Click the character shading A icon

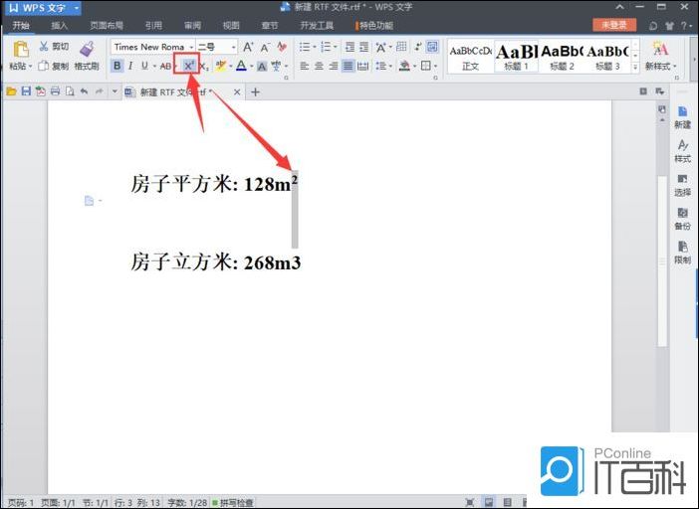click(262, 67)
